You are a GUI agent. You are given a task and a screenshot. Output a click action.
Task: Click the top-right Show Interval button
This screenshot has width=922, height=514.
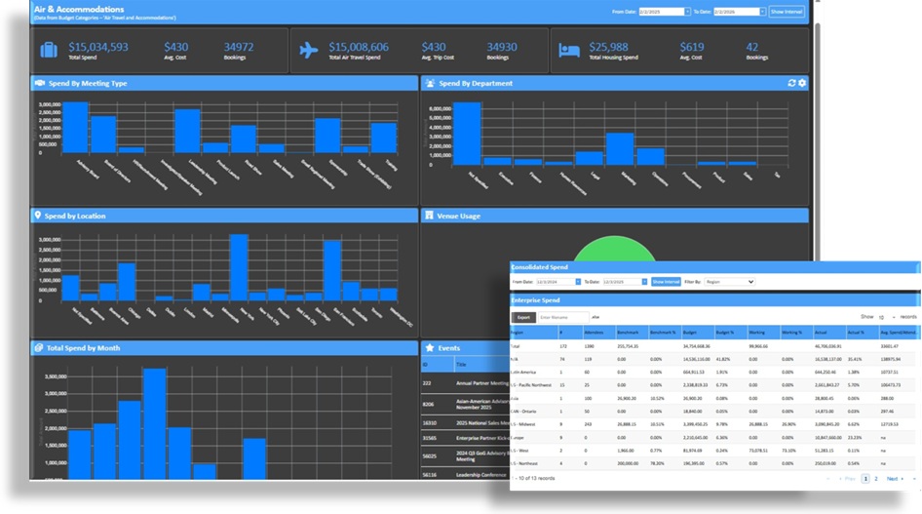click(x=787, y=12)
